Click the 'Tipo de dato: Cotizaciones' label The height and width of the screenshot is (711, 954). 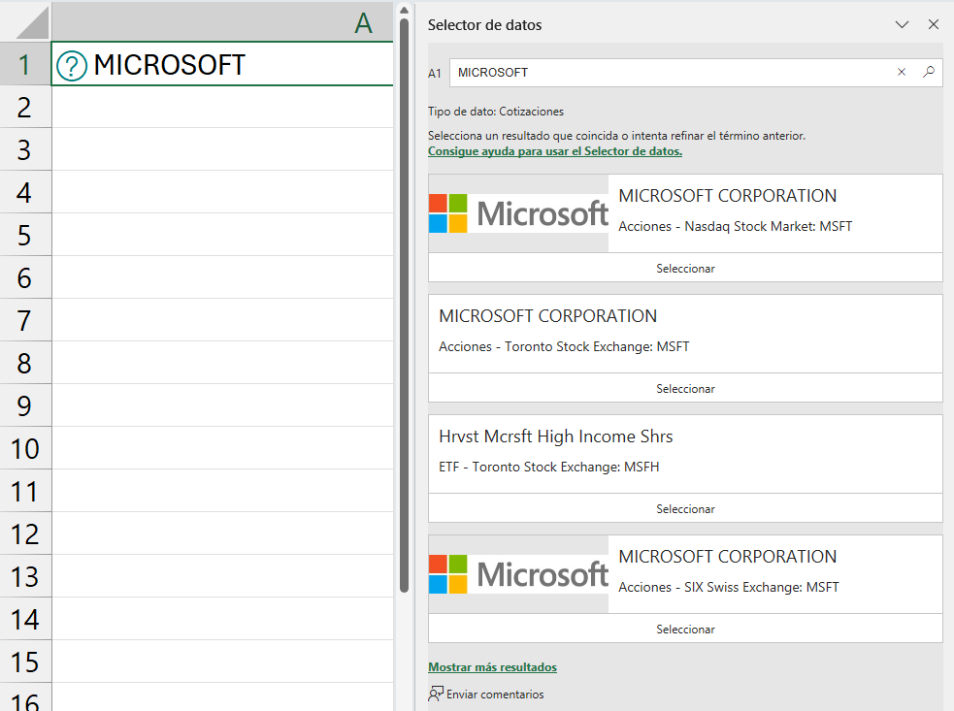[x=496, y=112]
